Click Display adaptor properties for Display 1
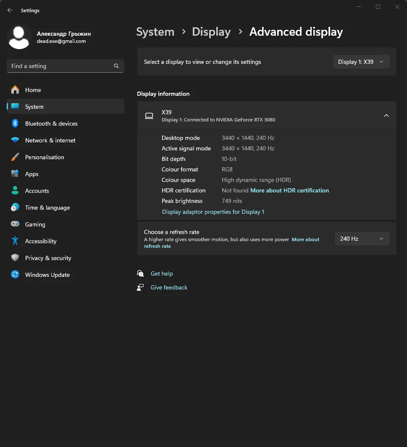This screenshot has width=407, height=447. [x=213, y=212]
